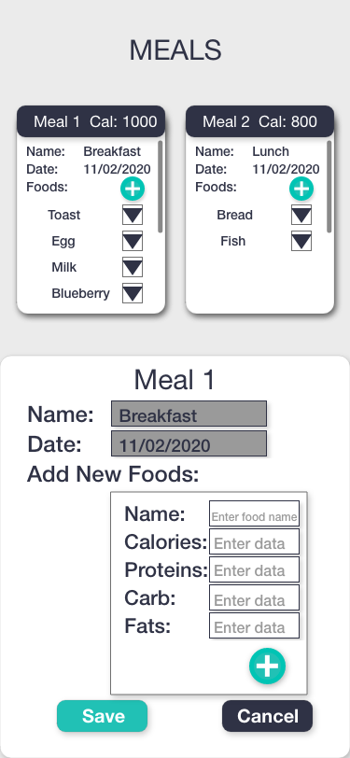Viewport: 350px width, 758px height.
Task: Click the Meal 1 card scrollbar
Action: click(x=160, y=187)
